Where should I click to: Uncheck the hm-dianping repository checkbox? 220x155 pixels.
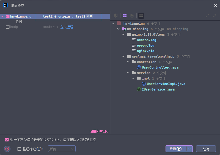click(8, 16)
